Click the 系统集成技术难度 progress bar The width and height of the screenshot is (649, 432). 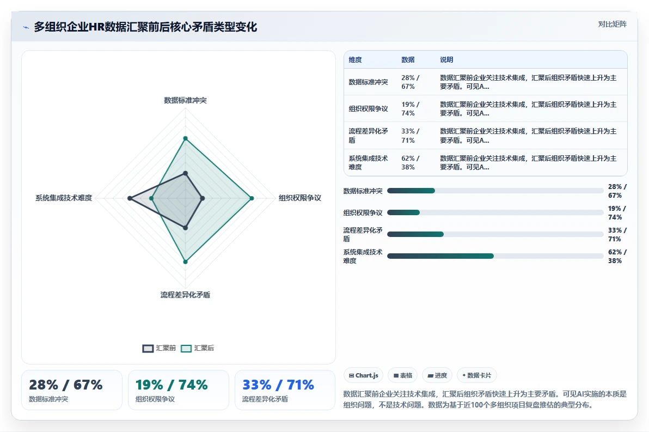495,256
